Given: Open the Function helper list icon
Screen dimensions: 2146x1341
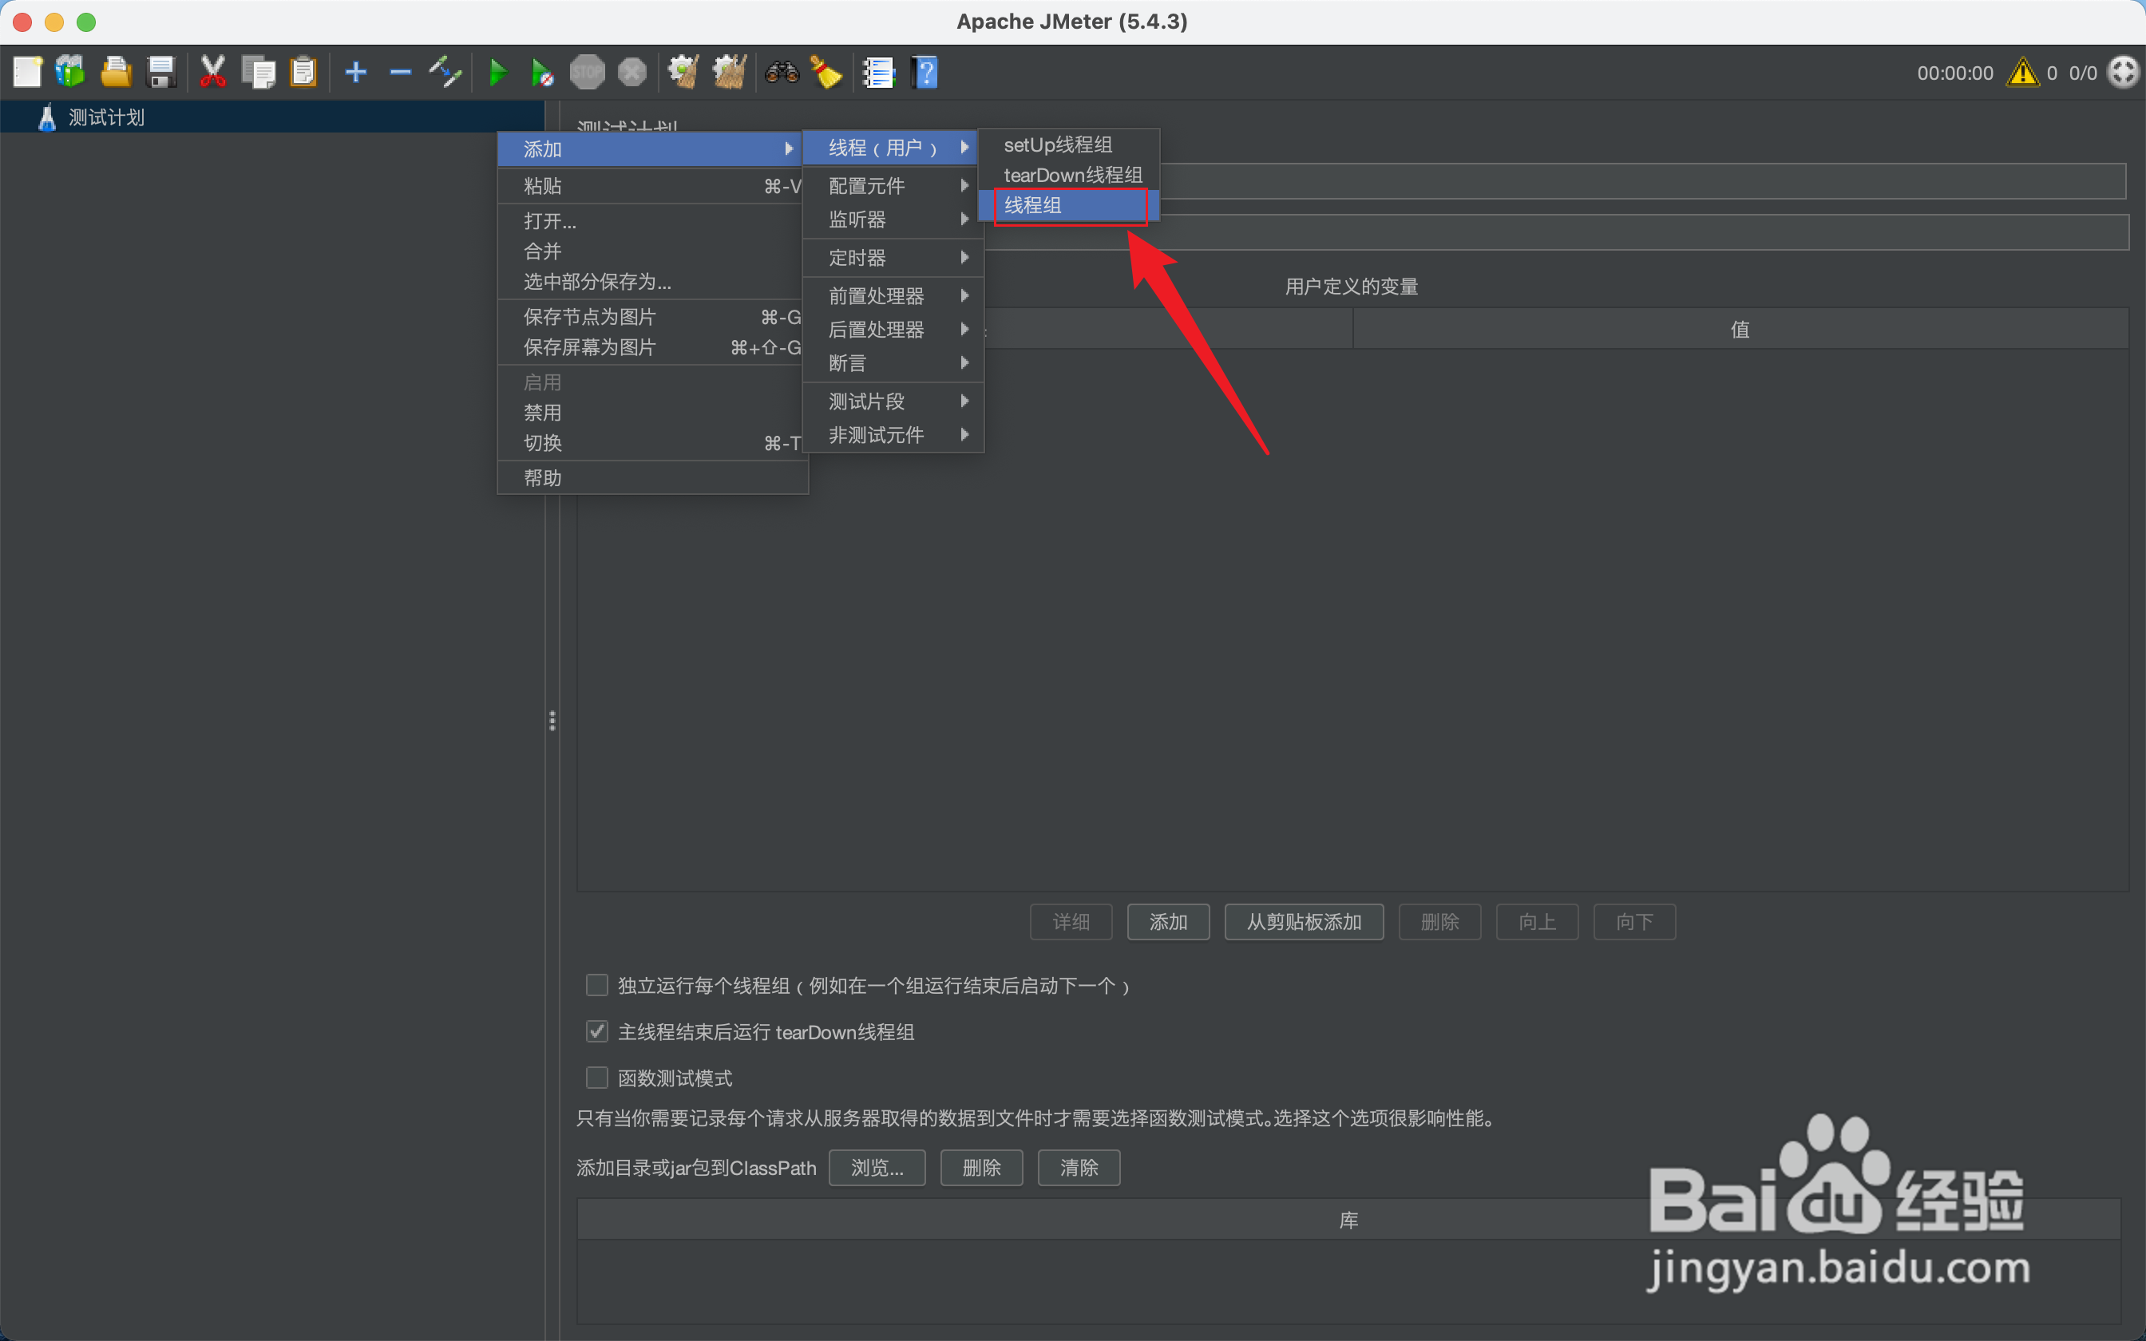Looking at the screenshot, I should tap(878, 72).
